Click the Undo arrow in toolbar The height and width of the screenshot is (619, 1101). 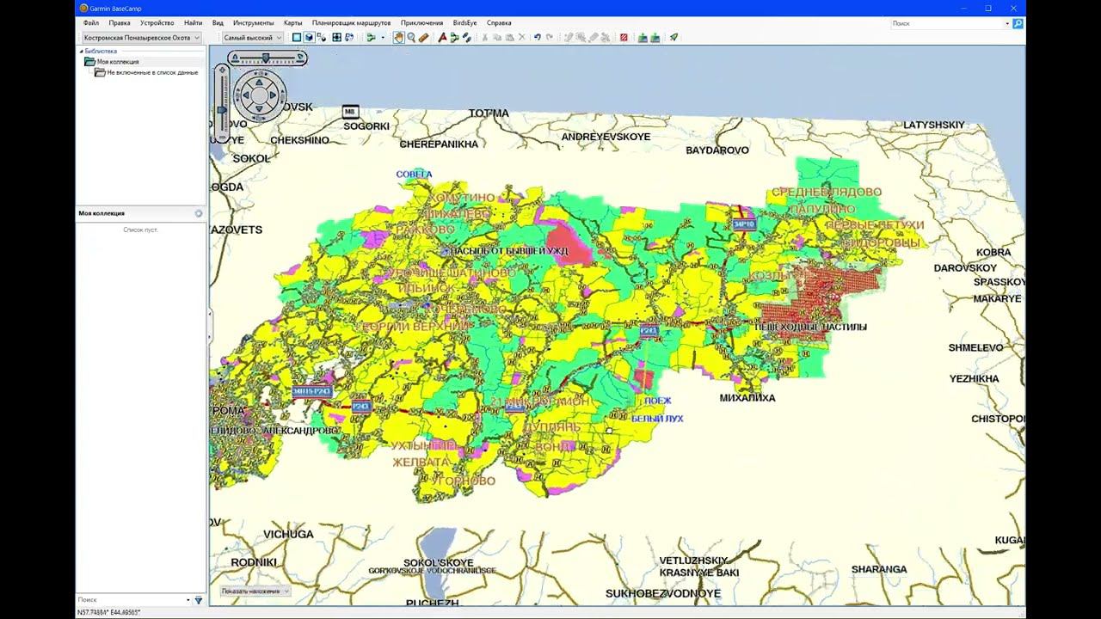point(538,38)
